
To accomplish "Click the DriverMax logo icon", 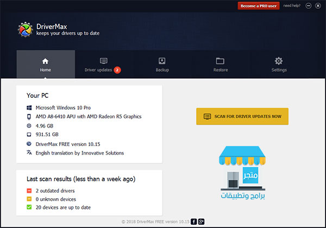I will pyautogui.click(x=26, y=30).
